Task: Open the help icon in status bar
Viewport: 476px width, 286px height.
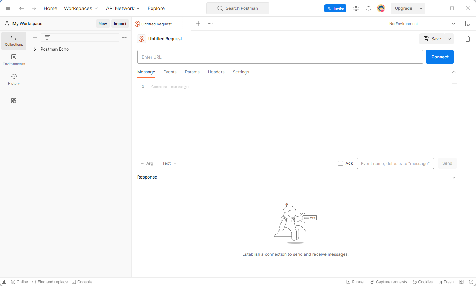Action: pyautogui.click(x=471, y=282)
